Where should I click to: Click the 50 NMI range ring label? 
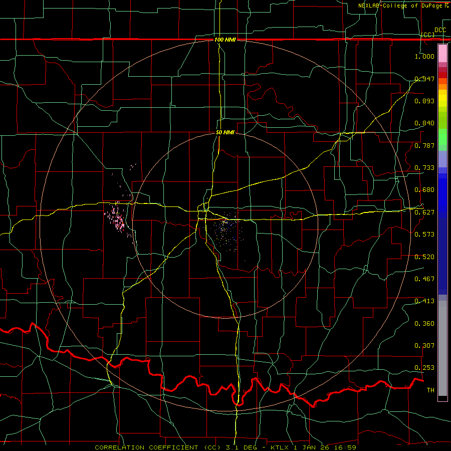[x=225, y=133]
